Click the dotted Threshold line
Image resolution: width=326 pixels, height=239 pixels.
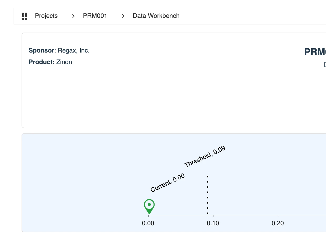click(x=208, y=195)
